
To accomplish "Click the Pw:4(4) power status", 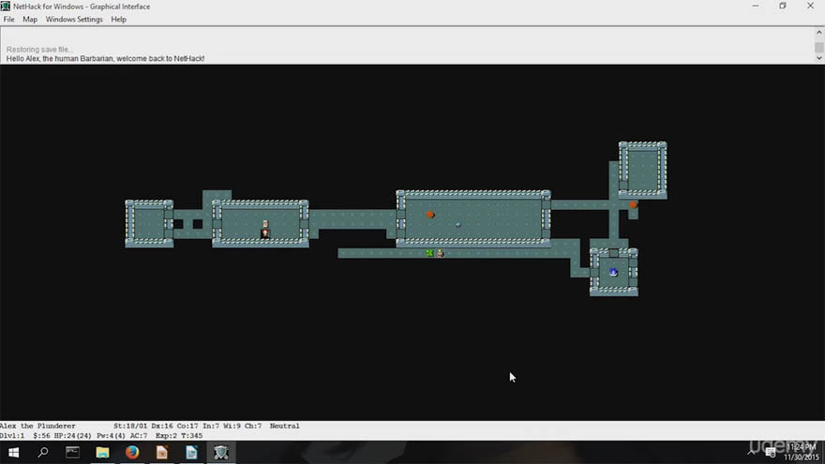I will pos(111,436).
